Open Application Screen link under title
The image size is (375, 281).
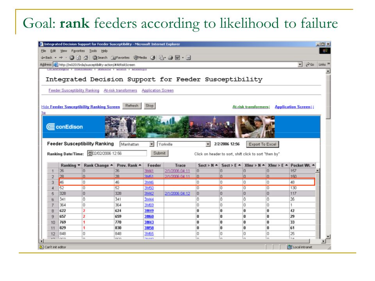[x=157, y=90]
